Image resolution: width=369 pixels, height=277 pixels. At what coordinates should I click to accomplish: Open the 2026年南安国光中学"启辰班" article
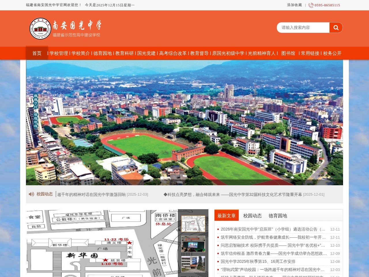point(273,229)
